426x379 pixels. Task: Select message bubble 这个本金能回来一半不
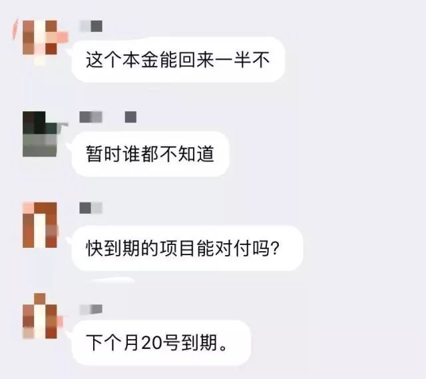pyautogui.click(x=178, y=59)
